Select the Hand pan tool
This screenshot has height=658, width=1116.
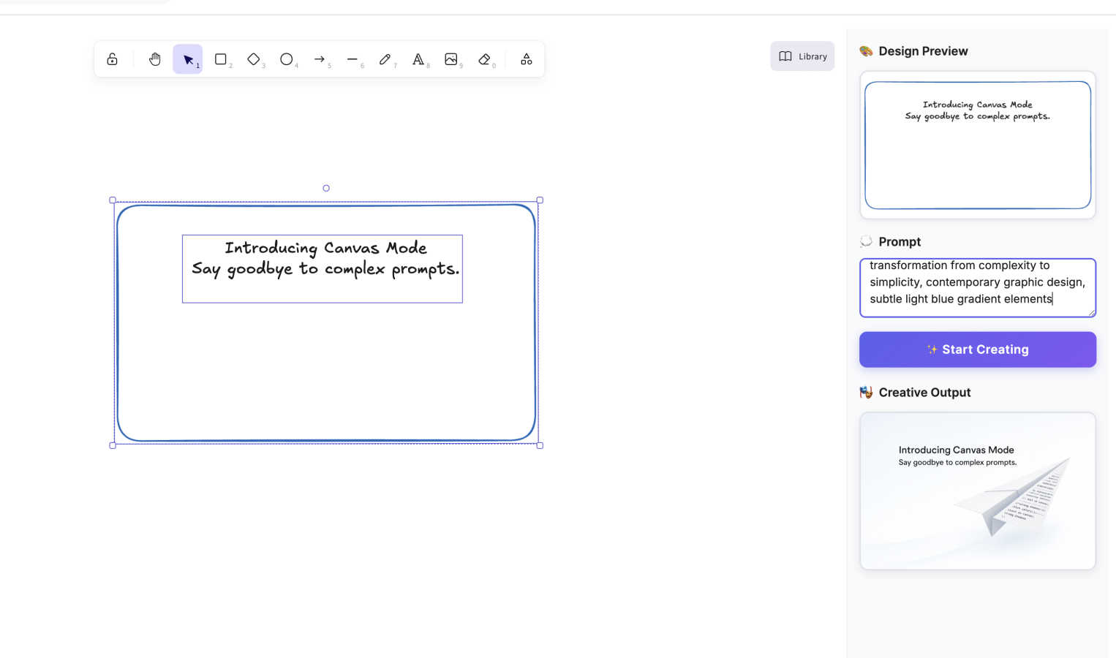pyautogui.click(x=154, y=58)
